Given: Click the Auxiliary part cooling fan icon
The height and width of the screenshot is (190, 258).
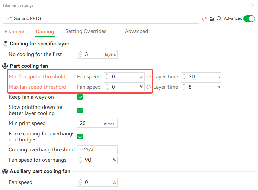Looking at the screenshot, I should click(x=5, y=171).
